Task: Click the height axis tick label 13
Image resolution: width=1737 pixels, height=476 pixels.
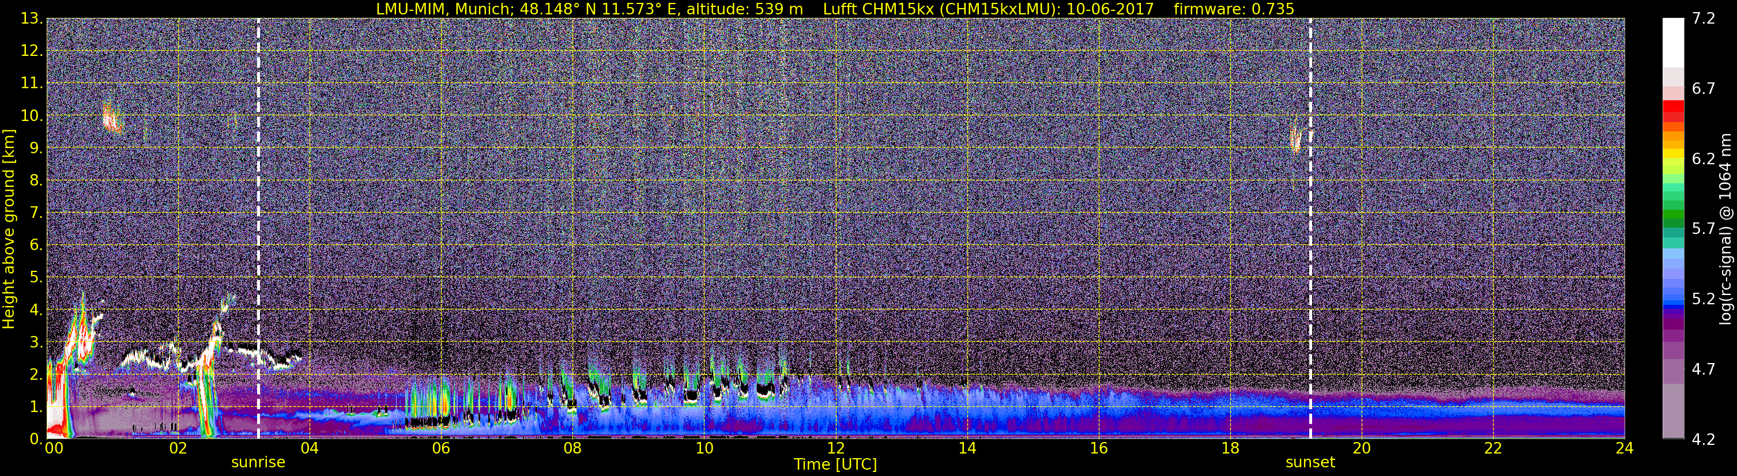Action: (x=31, y=19)
